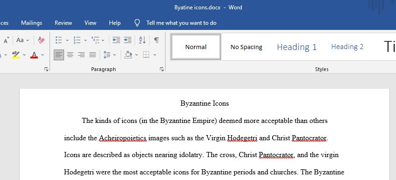
Task: Click the Numbering list icon
Action: point(77,40)
